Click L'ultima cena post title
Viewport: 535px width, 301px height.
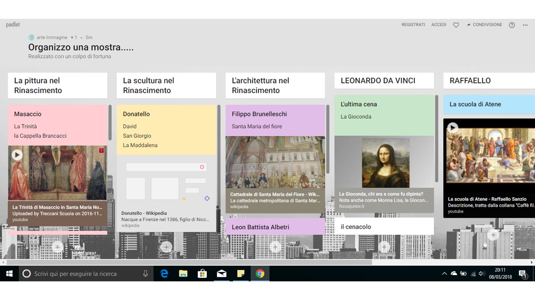(x=359, y=105)
